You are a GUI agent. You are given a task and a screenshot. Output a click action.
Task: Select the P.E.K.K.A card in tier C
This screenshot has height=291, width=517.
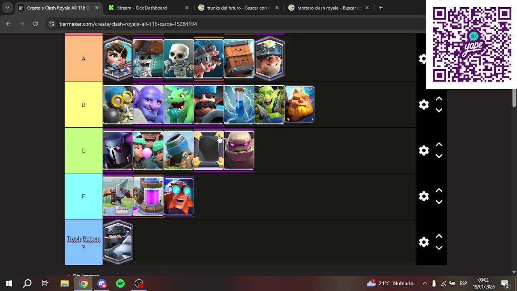[x=118, y=150]
